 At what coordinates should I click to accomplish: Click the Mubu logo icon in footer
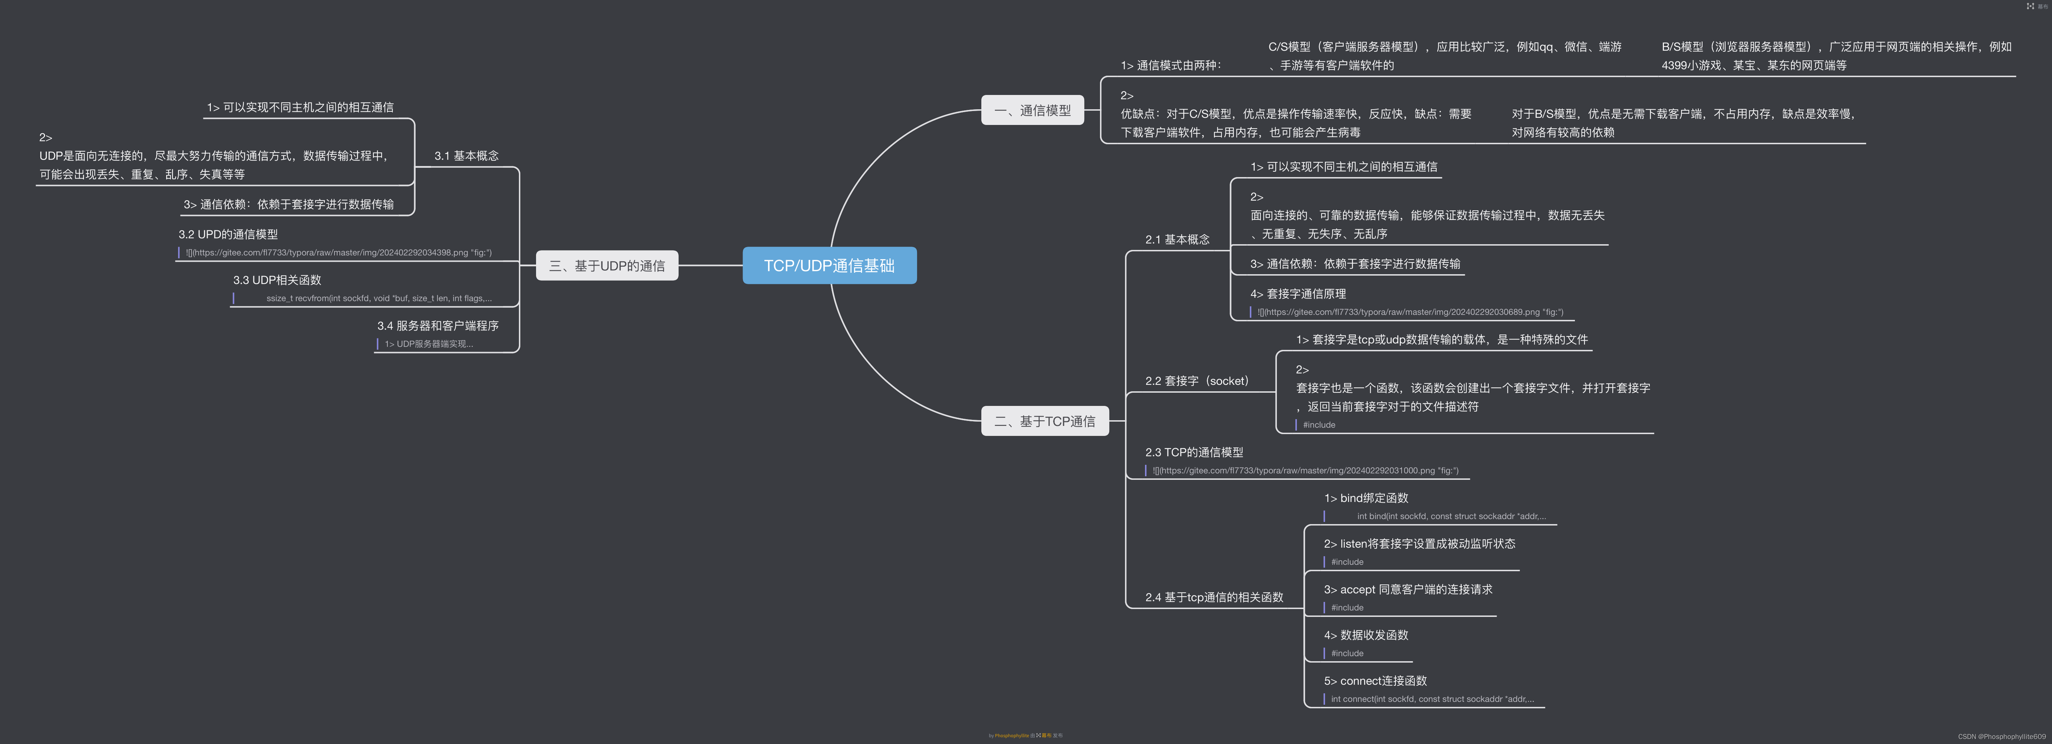pyautogui.click(x=1039, y=735)
